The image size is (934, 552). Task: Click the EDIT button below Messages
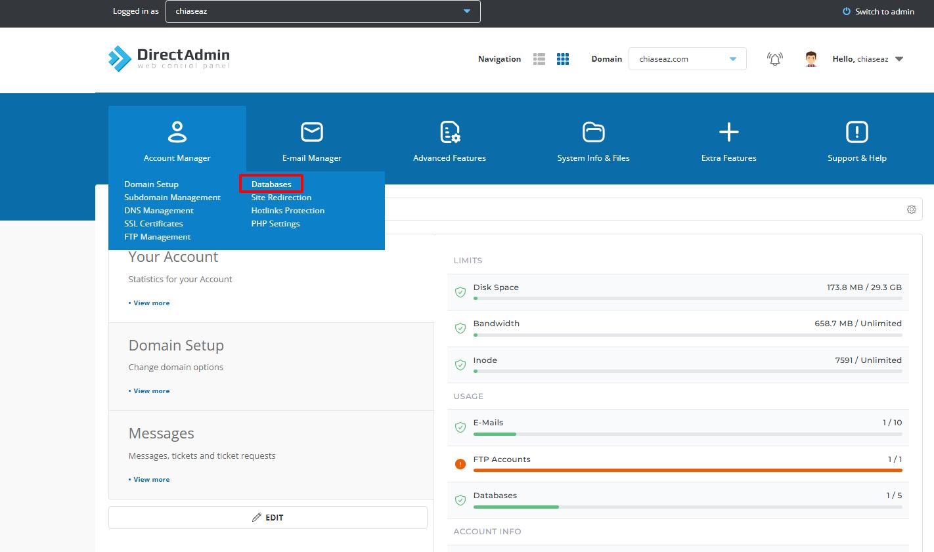268,517
